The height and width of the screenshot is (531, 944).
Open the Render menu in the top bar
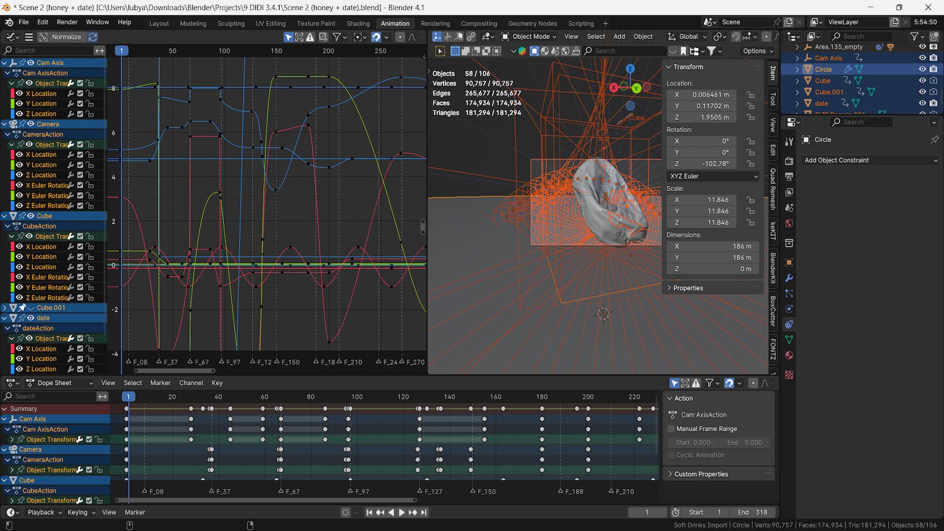coord(67,22)
